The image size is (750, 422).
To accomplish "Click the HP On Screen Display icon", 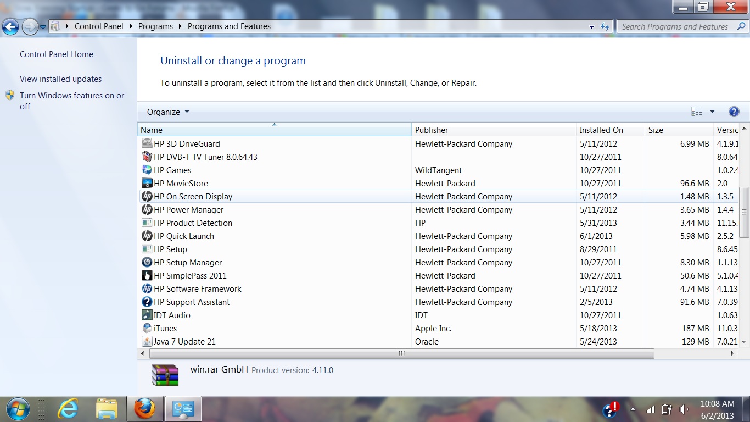I will click(x=147, y=196).
